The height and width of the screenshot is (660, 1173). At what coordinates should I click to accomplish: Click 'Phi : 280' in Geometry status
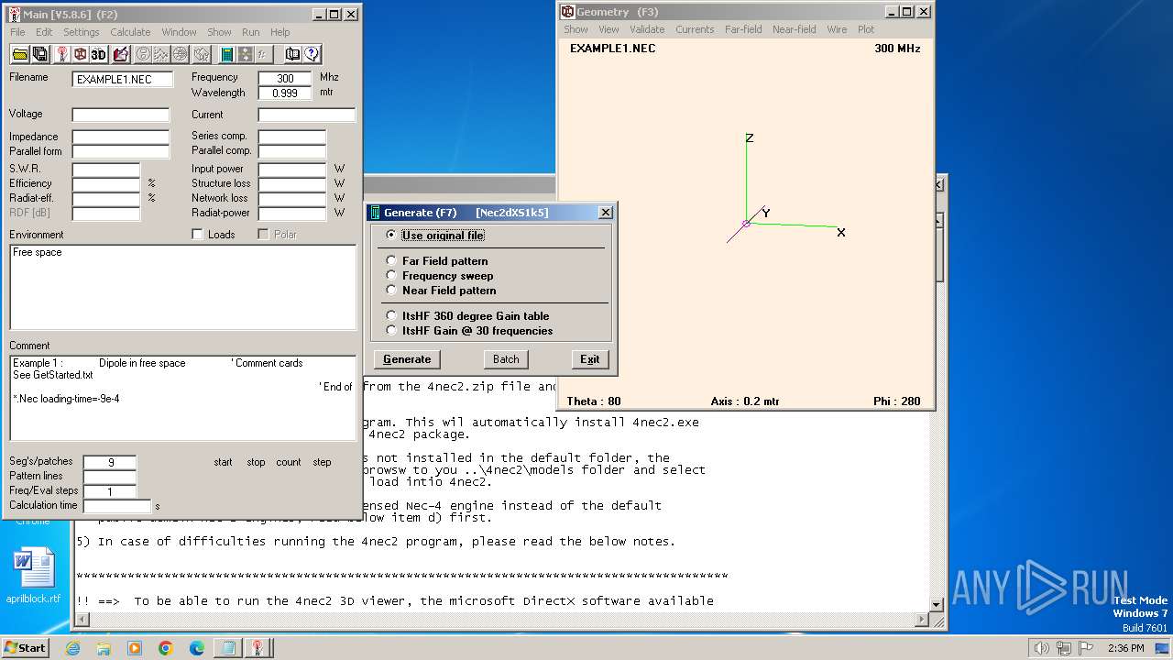[x=896, y=401]
